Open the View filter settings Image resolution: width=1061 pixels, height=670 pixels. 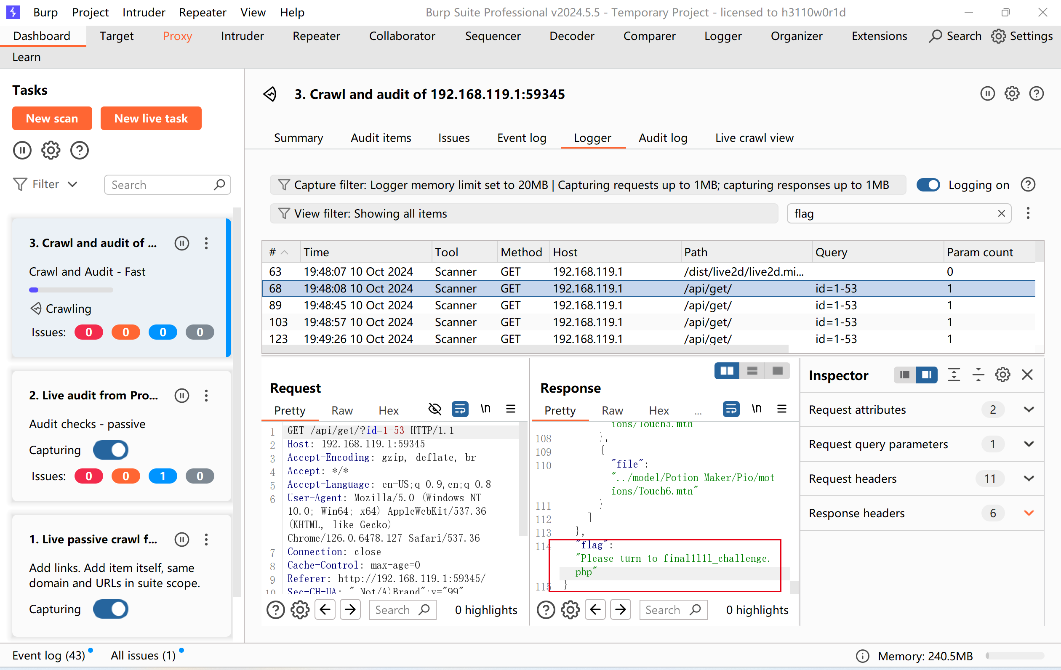(524, 213)
